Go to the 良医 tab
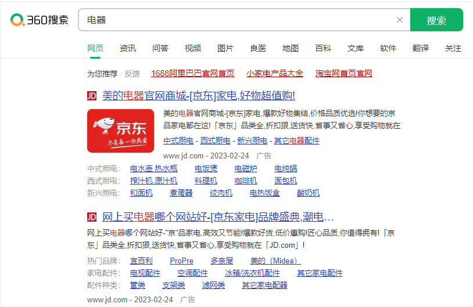 coord(258,48)
